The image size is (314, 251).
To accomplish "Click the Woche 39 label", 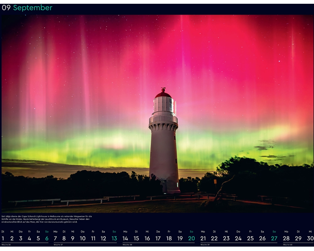I will click(205, 245).
